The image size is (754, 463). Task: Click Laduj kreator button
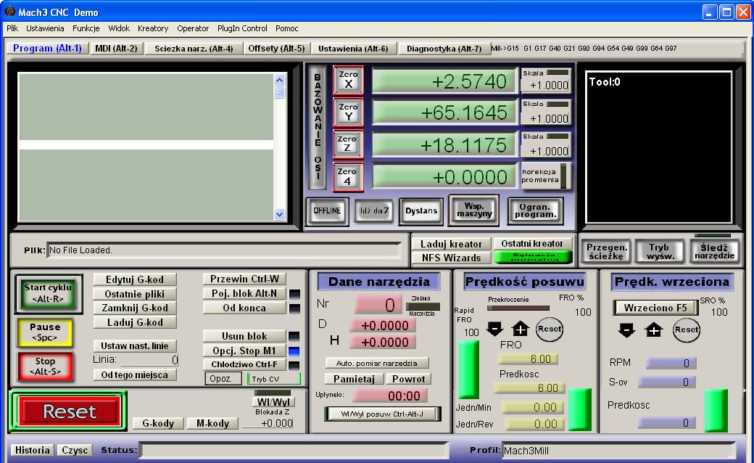tap(451, 244)
